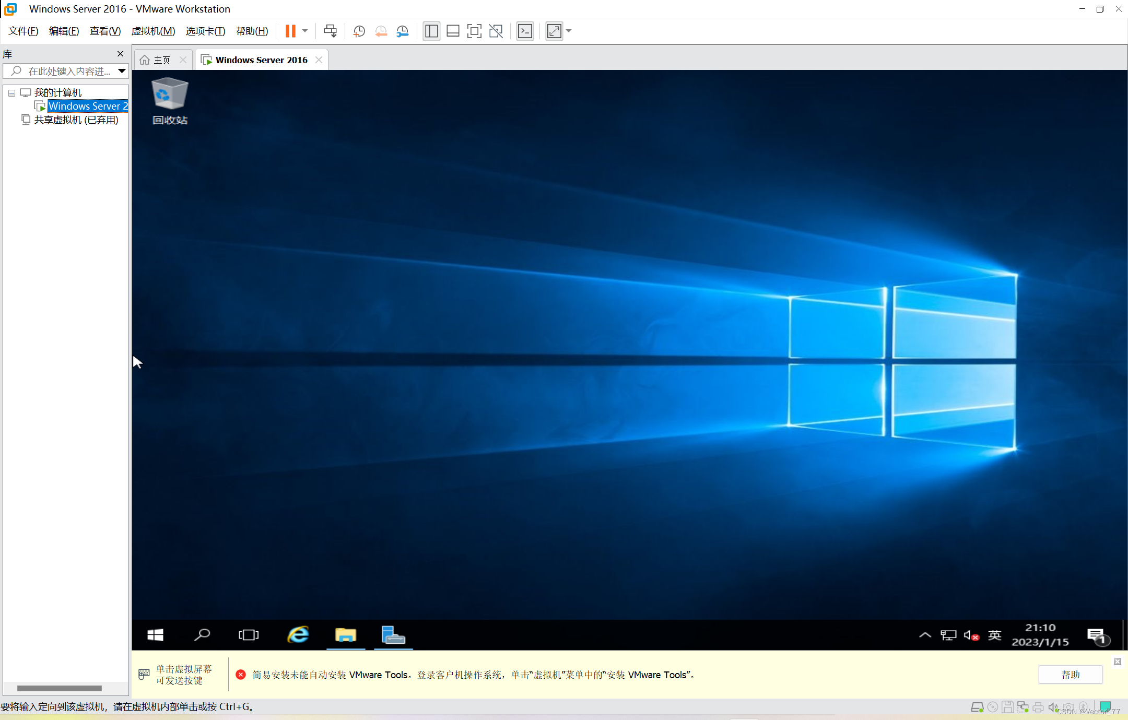Click the CD/DVD drive status icon
This screenshot has width=1128, height=720.
993,707
